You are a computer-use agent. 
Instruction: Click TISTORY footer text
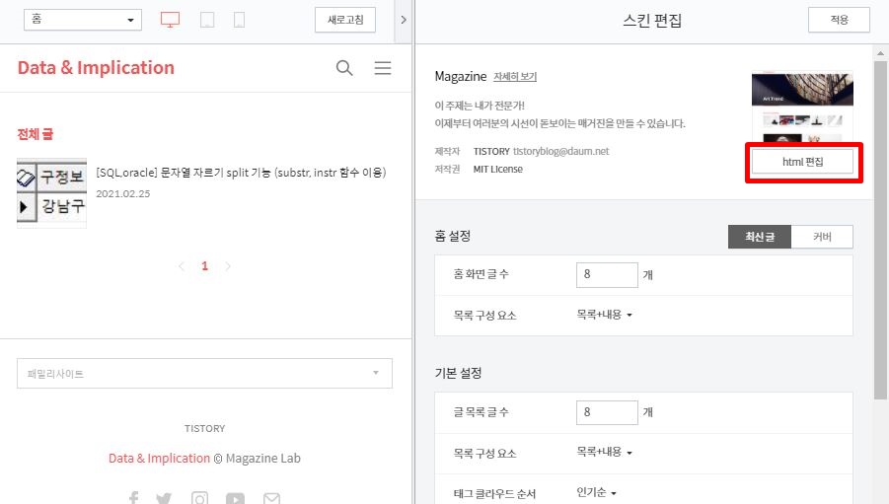tap(204, 429)
